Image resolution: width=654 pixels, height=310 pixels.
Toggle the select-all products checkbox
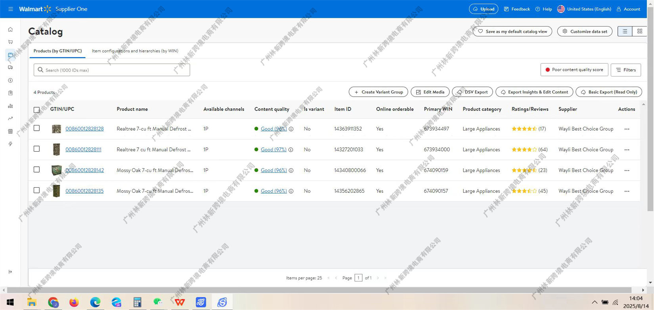coord(36,110)
